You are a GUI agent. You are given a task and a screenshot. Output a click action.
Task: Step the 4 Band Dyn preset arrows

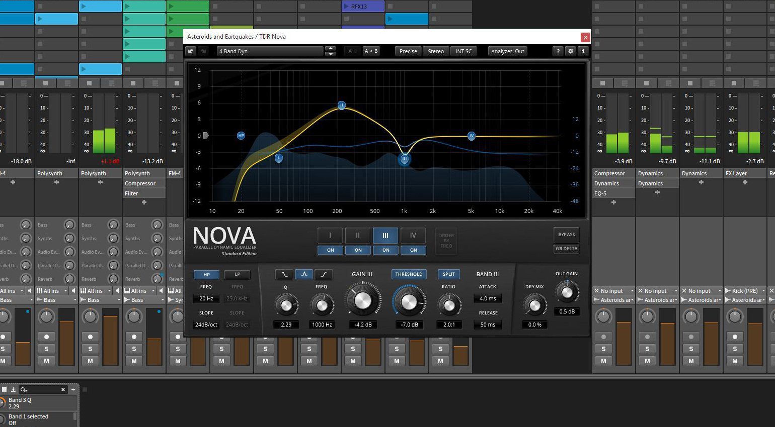click(331, 51)
